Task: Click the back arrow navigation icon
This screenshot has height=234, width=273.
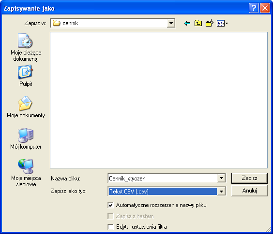Action: click(187, 23)
